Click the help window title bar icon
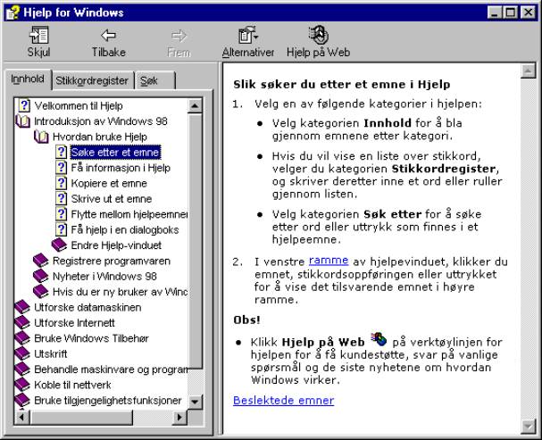542x440 pixels. (13, 12)
